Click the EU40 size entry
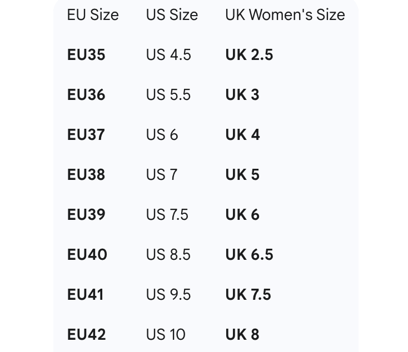 click(87, 255)
